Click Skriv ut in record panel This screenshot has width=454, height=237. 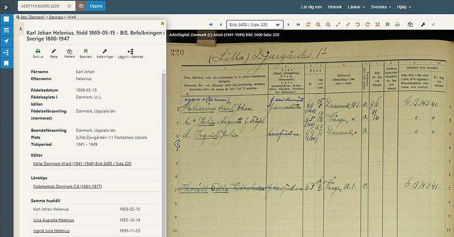(38, 53)
